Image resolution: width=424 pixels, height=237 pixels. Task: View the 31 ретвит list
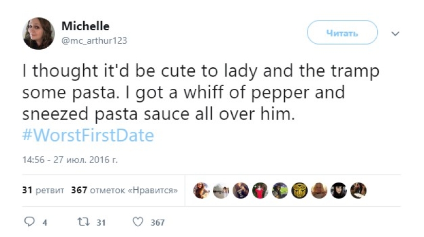[43, 190]
